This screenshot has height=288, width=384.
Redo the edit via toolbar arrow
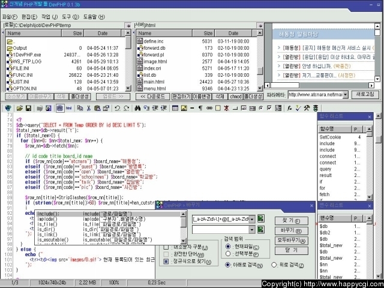127,108
